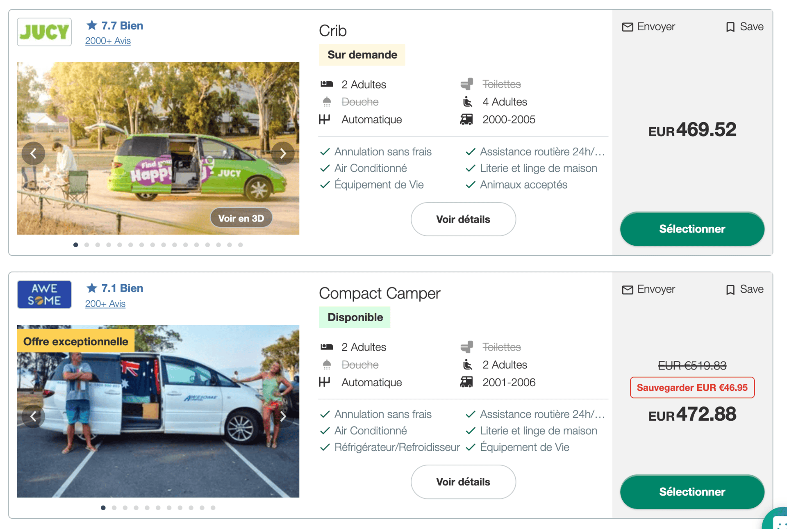Jump to second dot in Crib carousel
The image size is (787, 529).
click(87, 245)
